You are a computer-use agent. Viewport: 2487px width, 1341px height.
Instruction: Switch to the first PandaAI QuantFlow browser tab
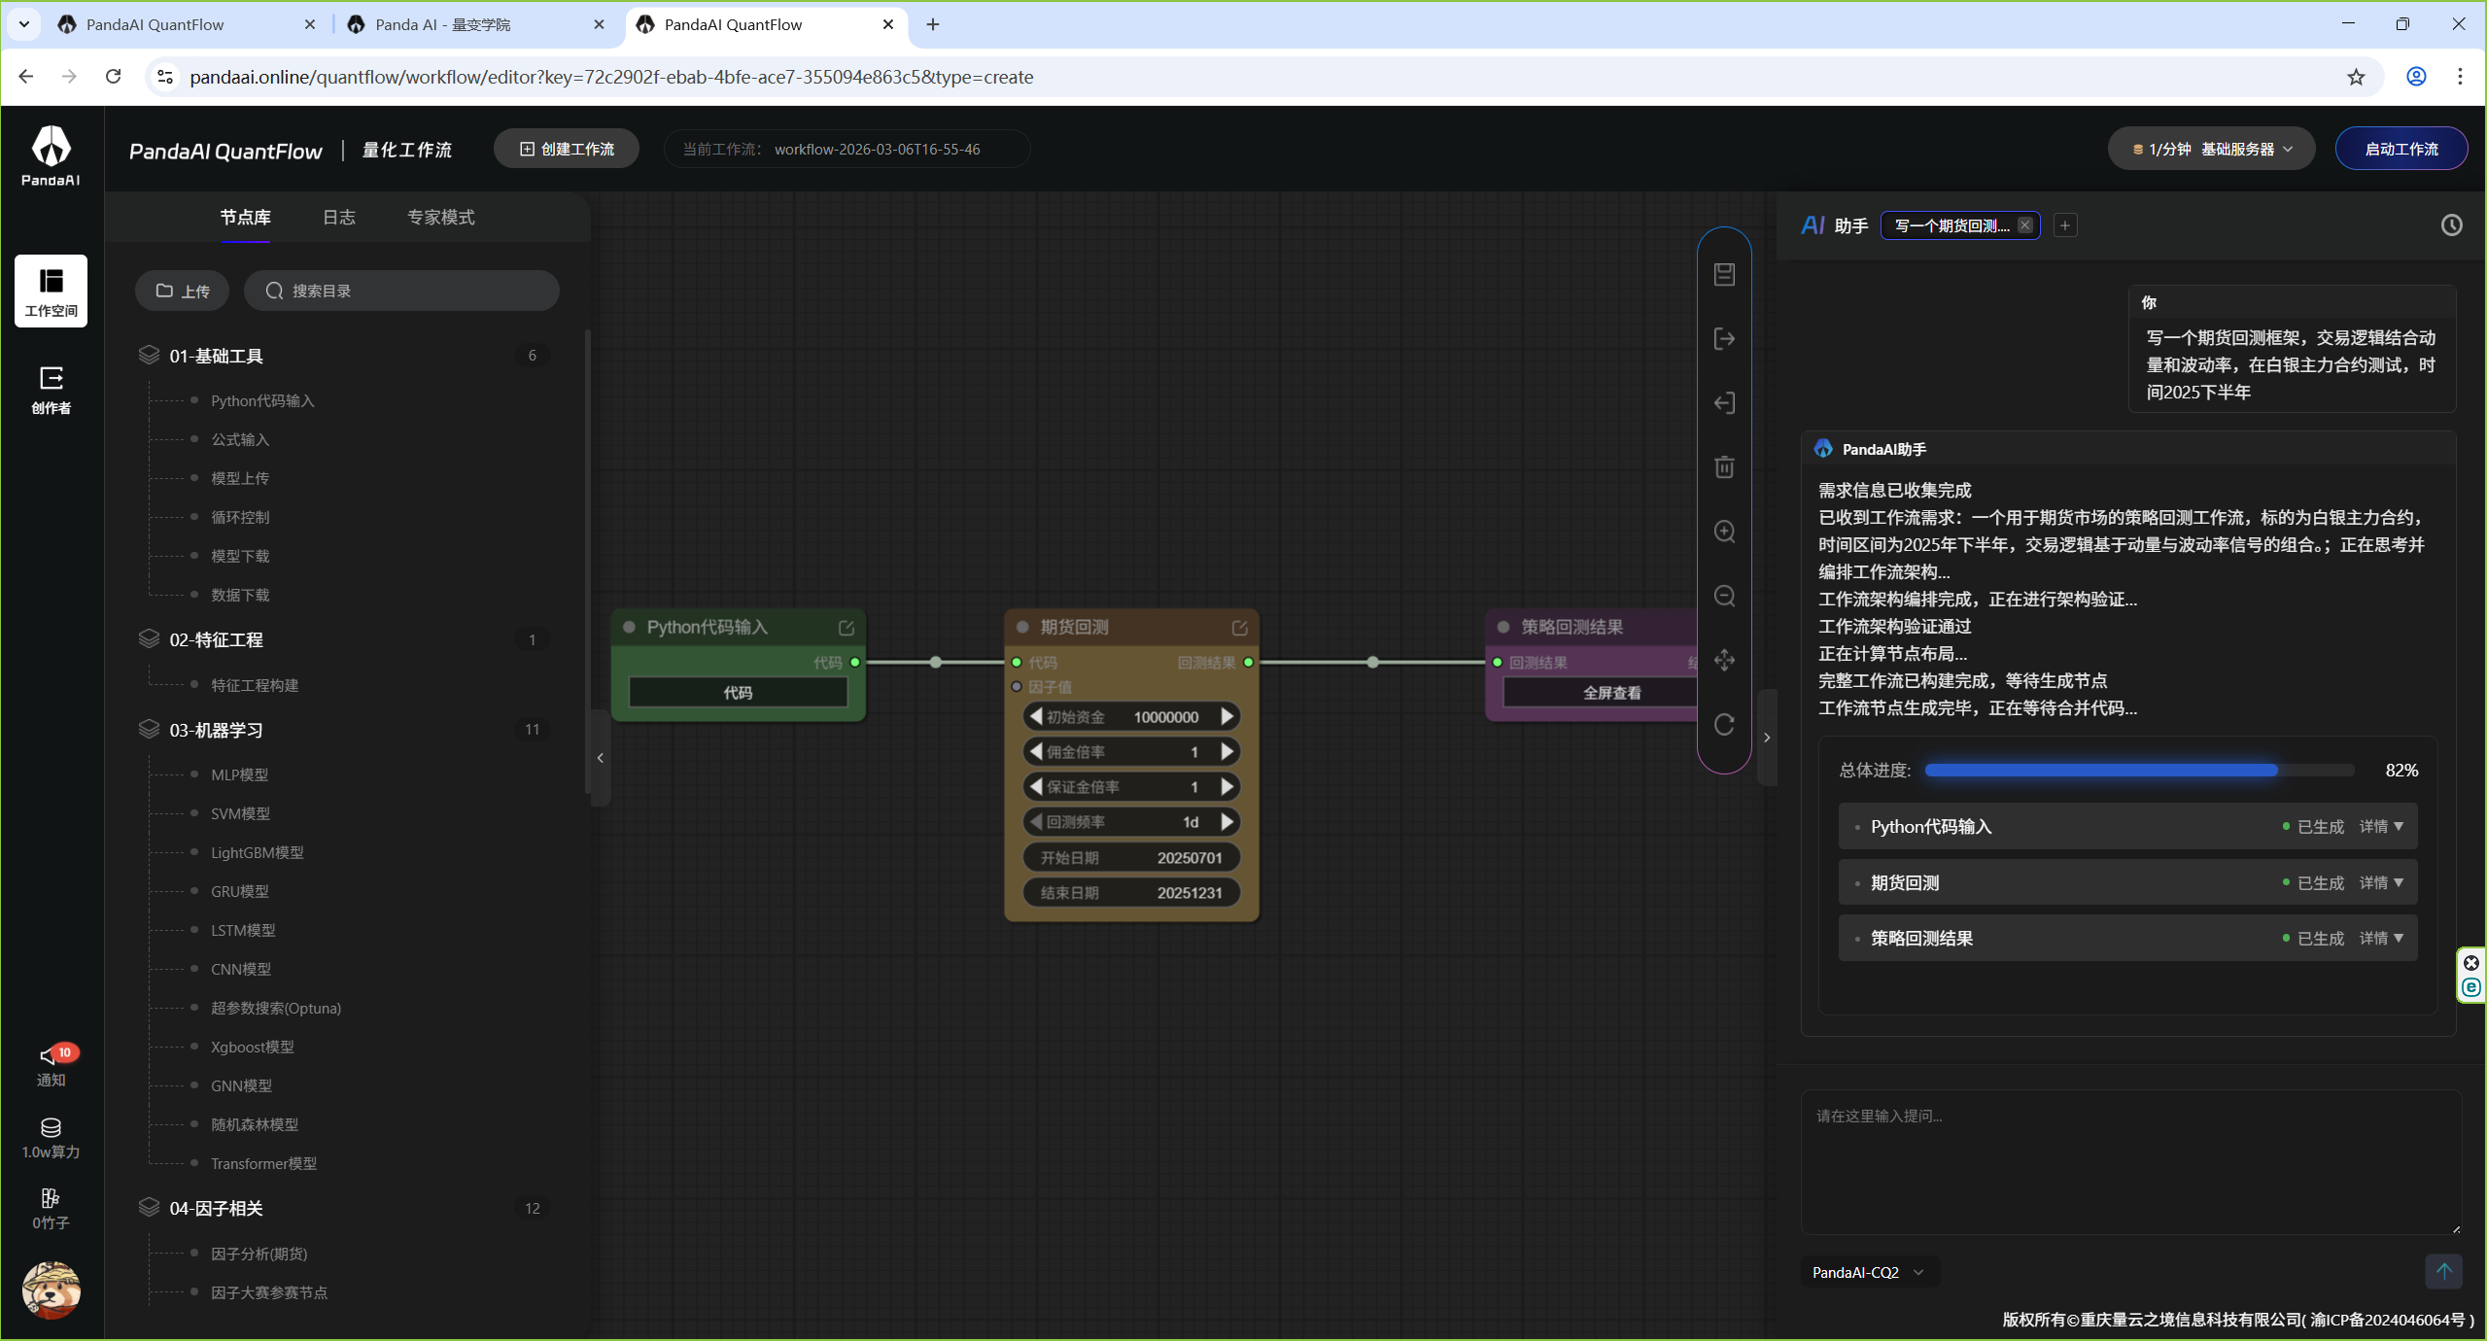pyautogui.click(x=187, y=25)
